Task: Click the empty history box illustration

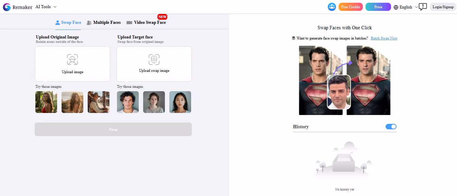Action: coord(343,161)
